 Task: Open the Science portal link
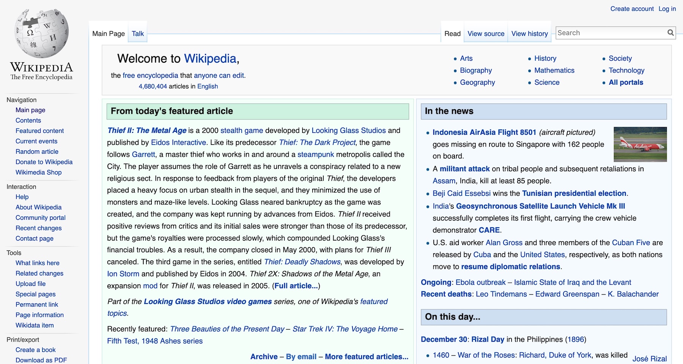coord(547,82)
